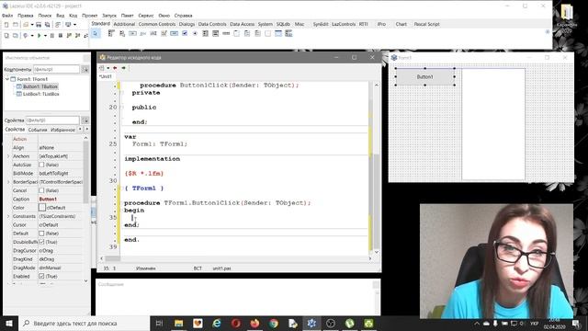Collapse the Form1: TForm1 tree node

tap(7, 79)
